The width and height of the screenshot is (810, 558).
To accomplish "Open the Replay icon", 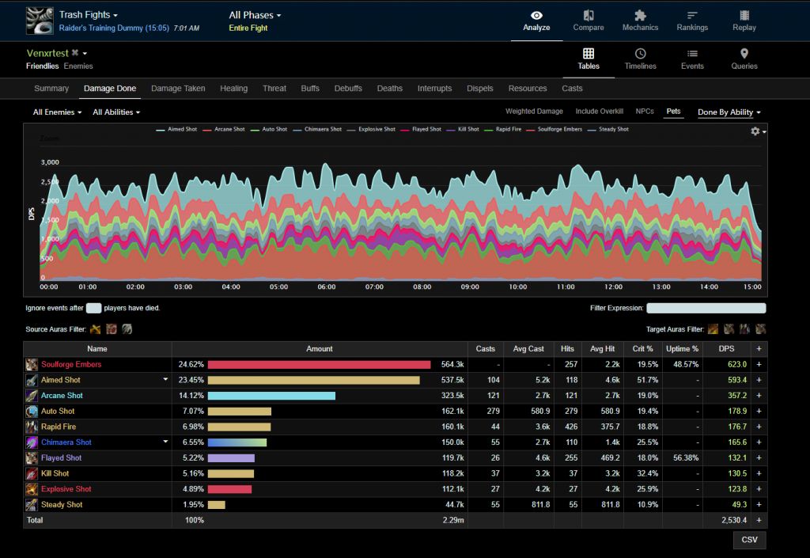I will (744, 16).
